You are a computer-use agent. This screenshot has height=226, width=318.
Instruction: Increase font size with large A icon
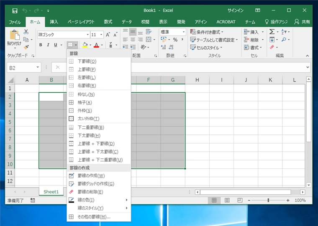(x=108, y=35)
